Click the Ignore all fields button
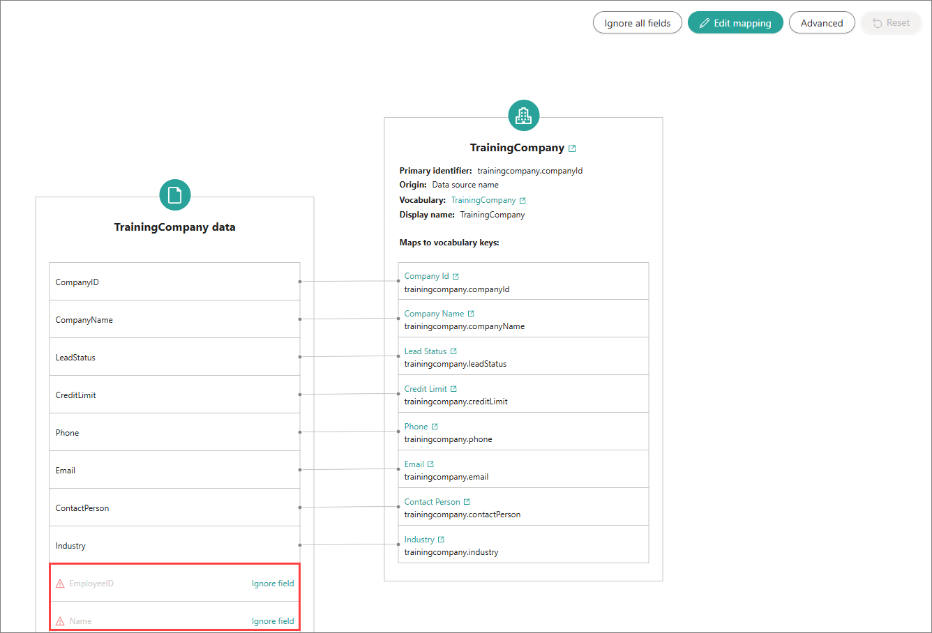 (637, 23)
